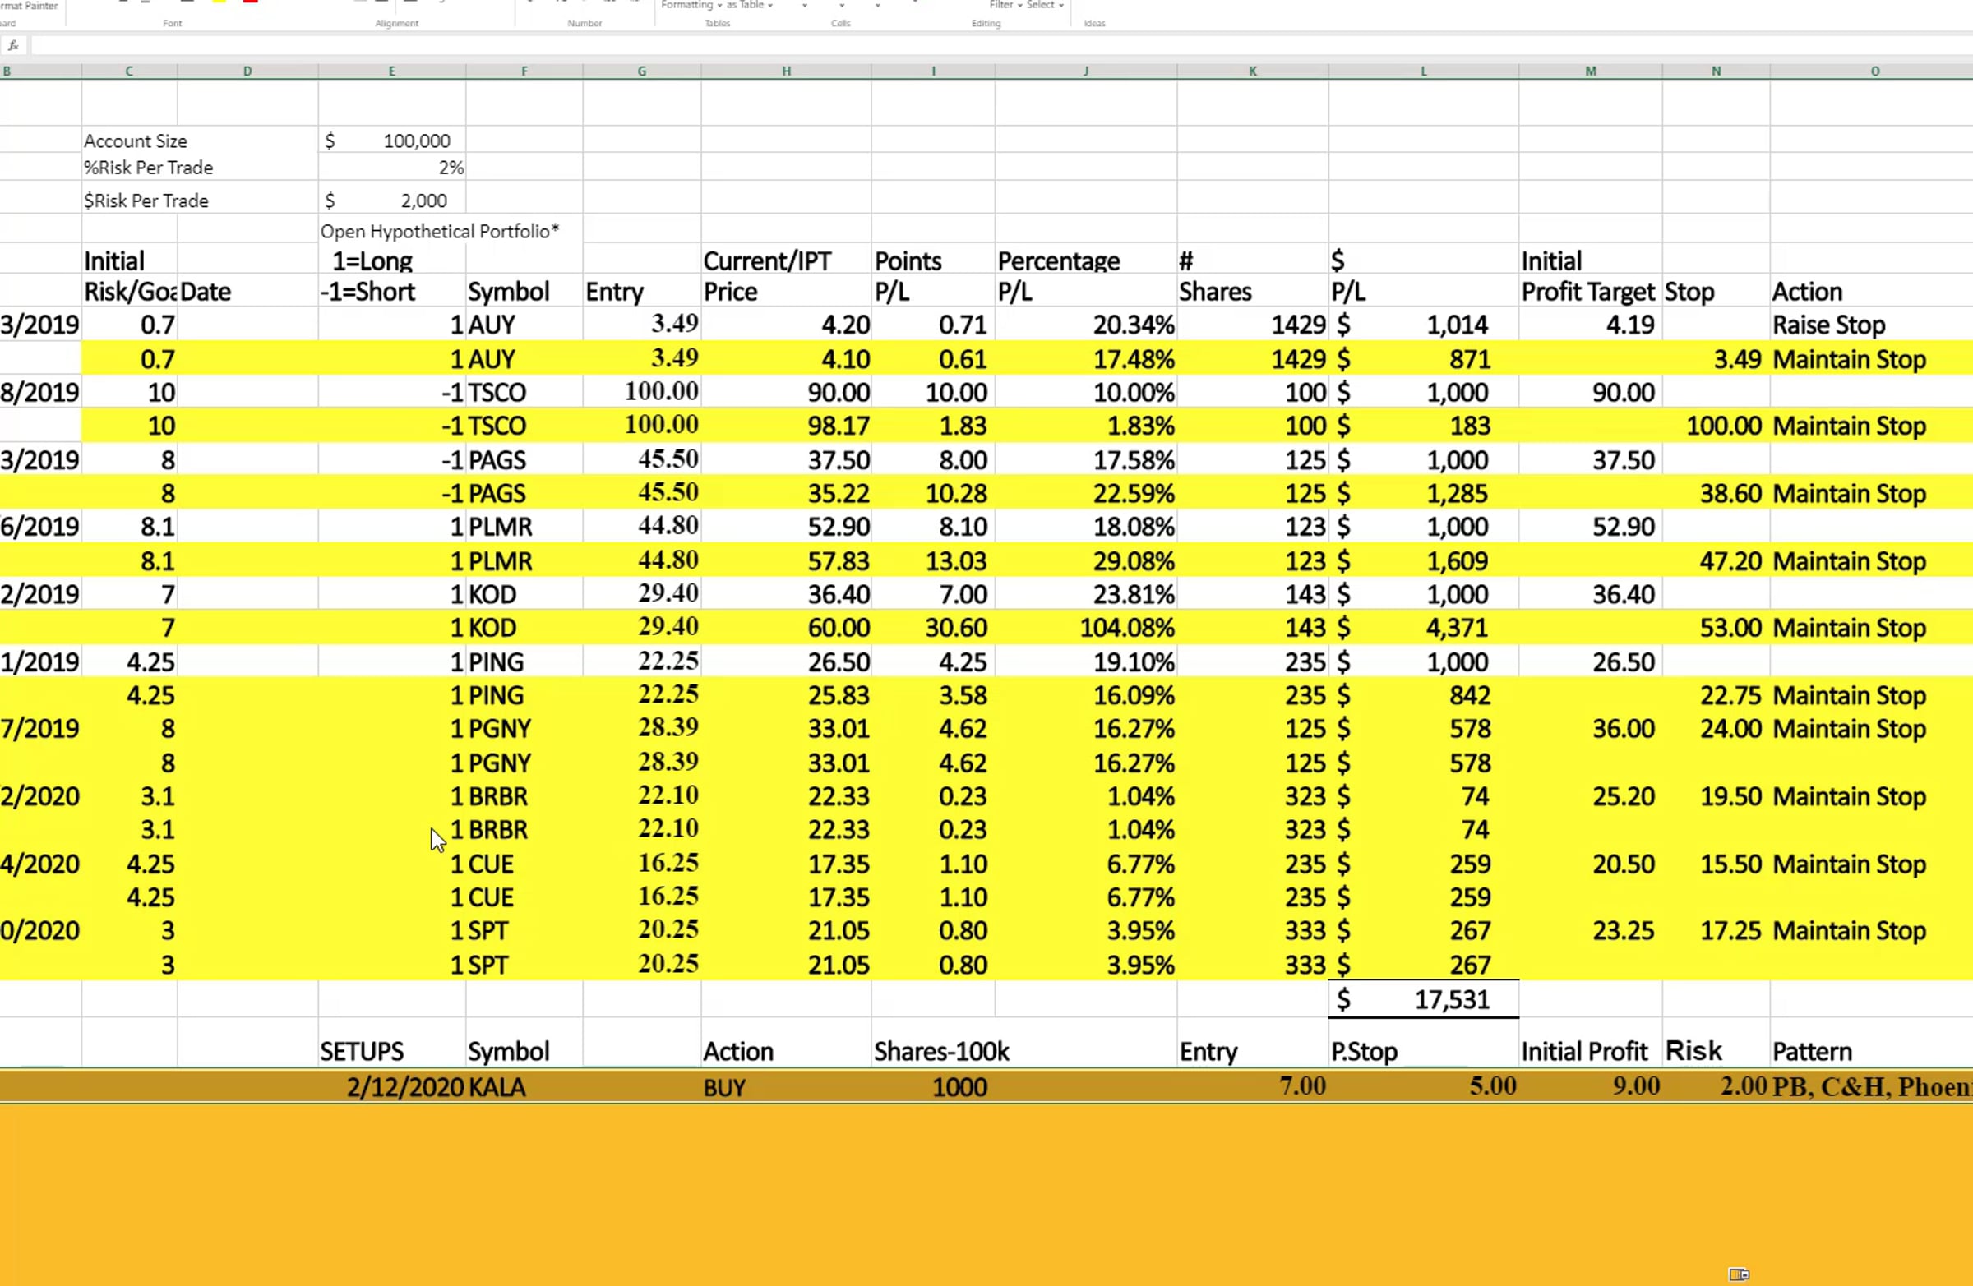
Task: Open the Find & Select dropdown
Action: click(1045, 5)
